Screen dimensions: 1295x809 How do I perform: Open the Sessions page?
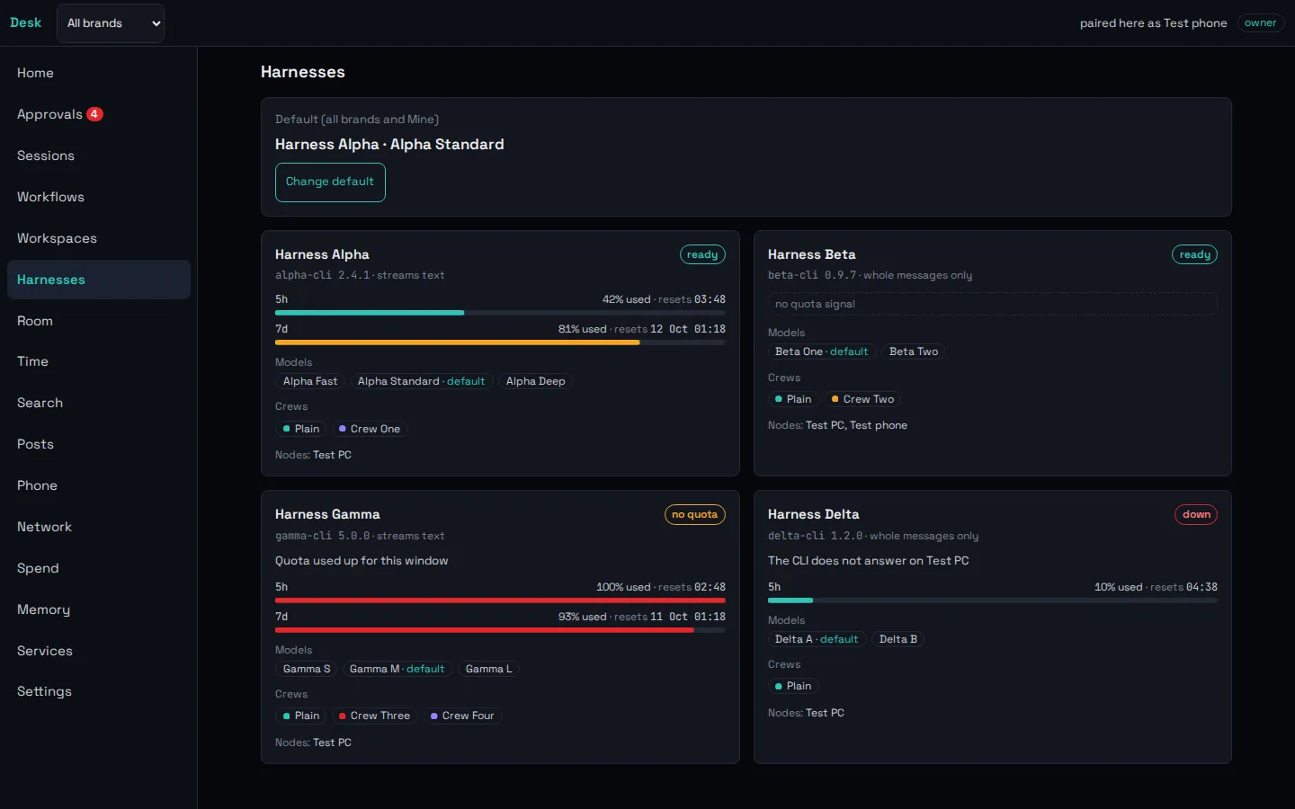pyautogui.click(x=99, y=156)
